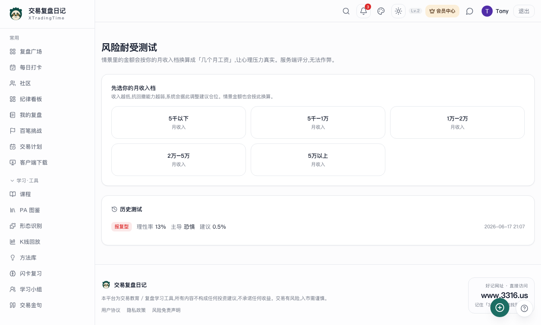
Task: Open 形态识别 in the sidebar
Action: [47, 226]
